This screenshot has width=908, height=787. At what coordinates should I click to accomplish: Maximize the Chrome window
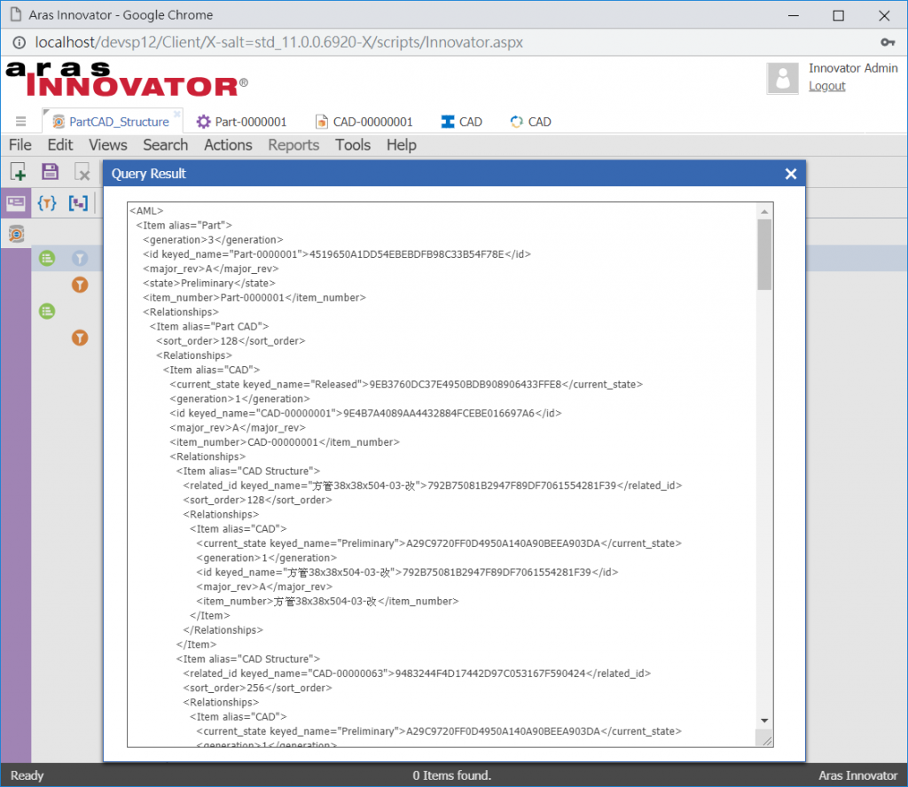pos(839,16)
